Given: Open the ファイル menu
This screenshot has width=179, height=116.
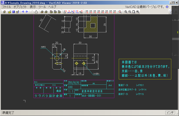Looking at the screenshot, I should [x=6, y=7].
